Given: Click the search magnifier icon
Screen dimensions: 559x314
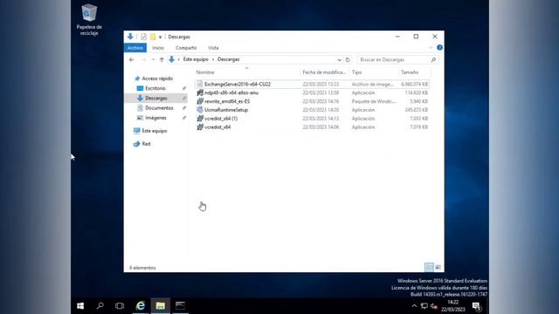Looking at the screenshot, I should pos(433,60).
